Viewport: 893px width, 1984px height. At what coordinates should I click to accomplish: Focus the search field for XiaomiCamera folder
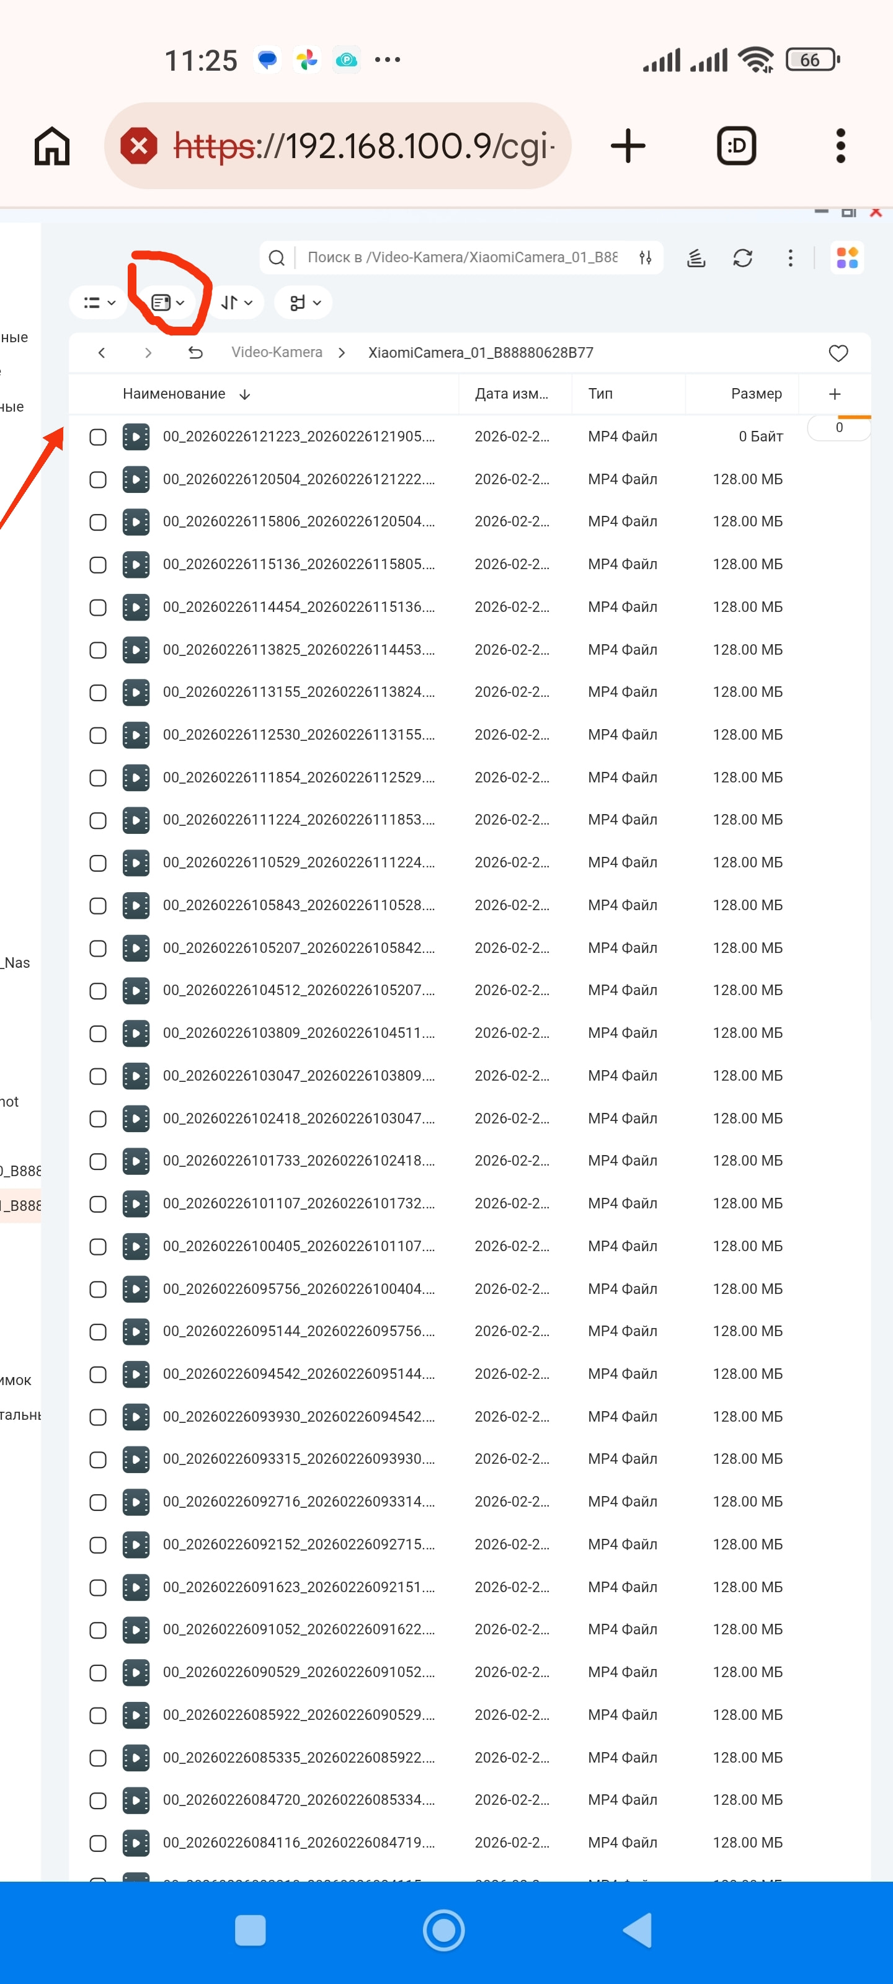461,258
